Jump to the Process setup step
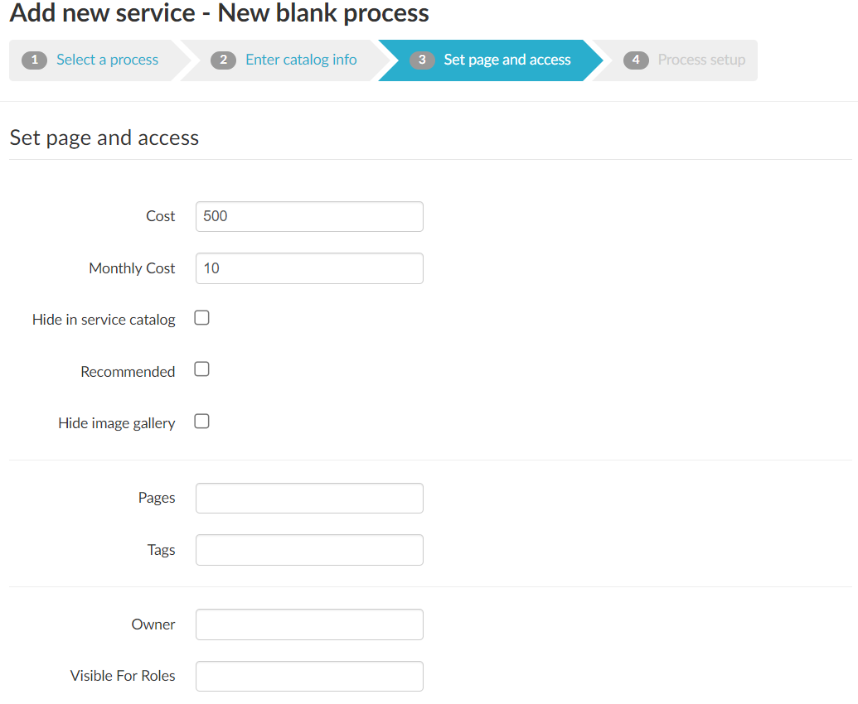The width and height of the screenshot is (858, 704). pyautogui.click(x=701, y=60)
